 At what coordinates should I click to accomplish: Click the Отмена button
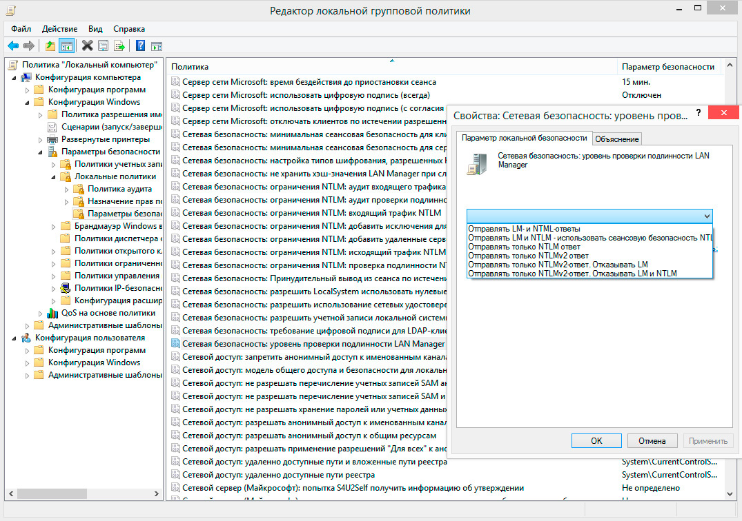652,441
